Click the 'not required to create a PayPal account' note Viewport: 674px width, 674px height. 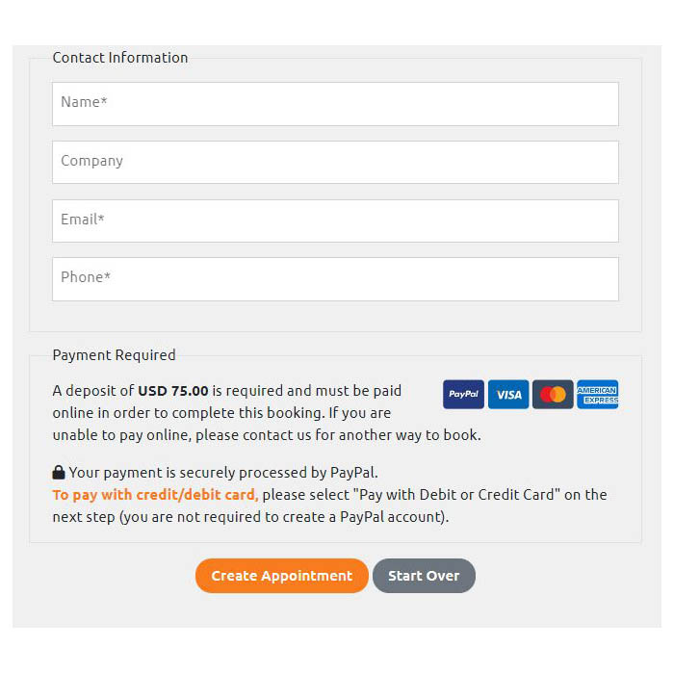pyautogui.click(x=314, y=517)
